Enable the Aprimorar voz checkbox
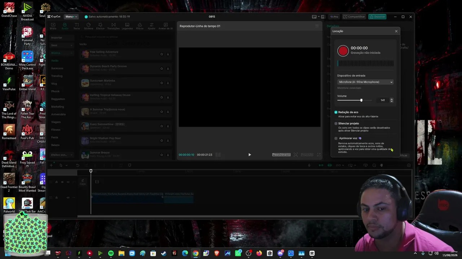 tap(336, 138)
